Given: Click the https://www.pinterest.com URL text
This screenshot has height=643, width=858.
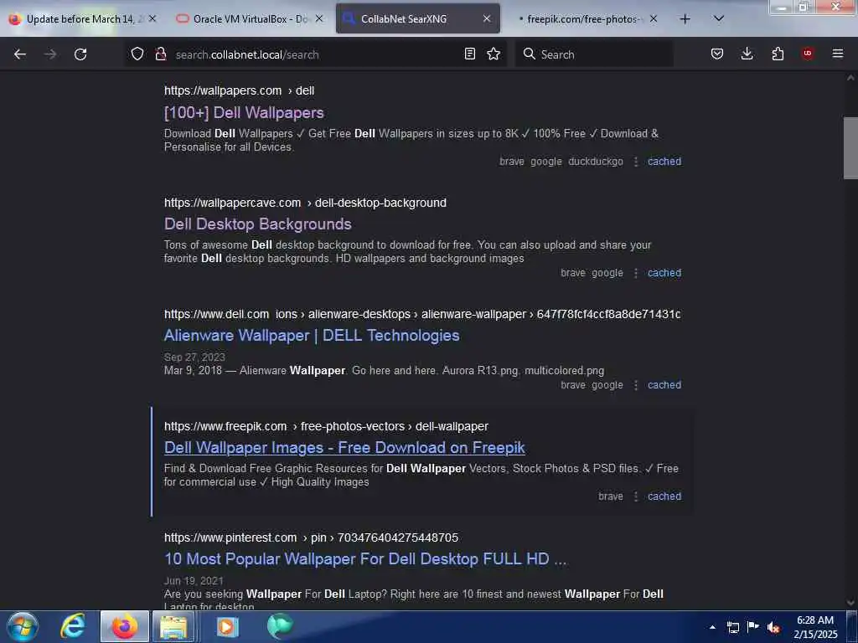Looking at the screenshot, I should 230,538.
